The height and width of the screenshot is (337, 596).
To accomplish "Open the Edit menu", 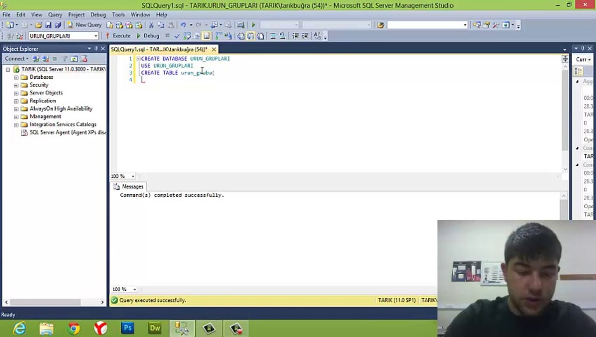I will pos(21,15).
